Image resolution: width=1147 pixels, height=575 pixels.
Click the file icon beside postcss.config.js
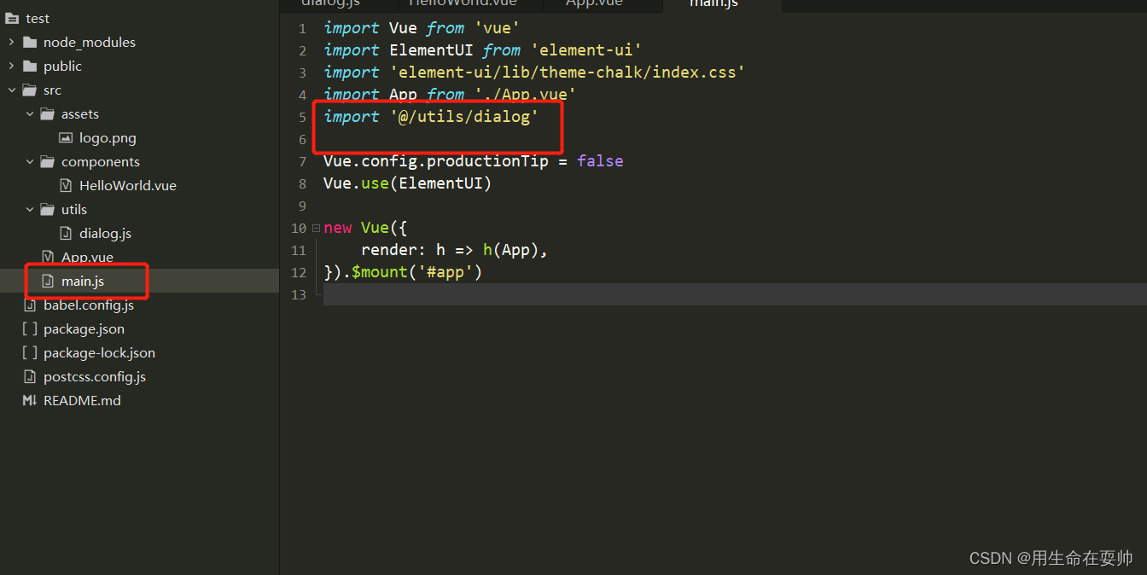(29, 376)
